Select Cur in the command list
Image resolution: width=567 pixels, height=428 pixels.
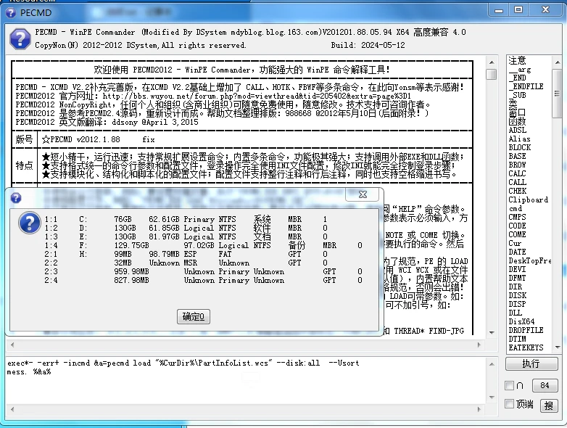(515, 243)
